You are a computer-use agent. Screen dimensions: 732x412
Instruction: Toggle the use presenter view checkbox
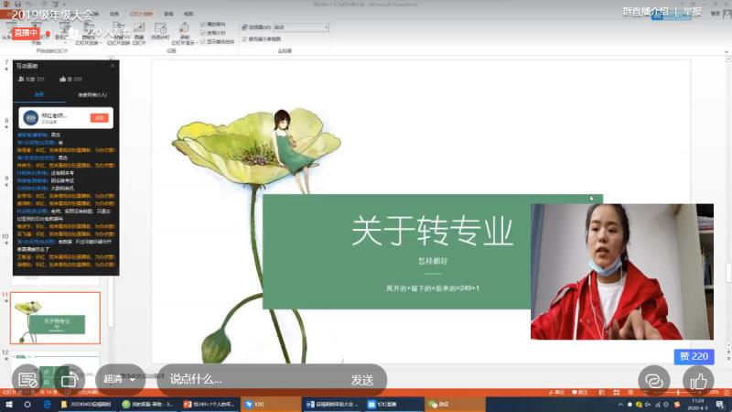coord(244,39)
